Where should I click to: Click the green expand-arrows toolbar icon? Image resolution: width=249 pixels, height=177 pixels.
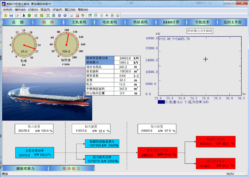tap(47, 16)
